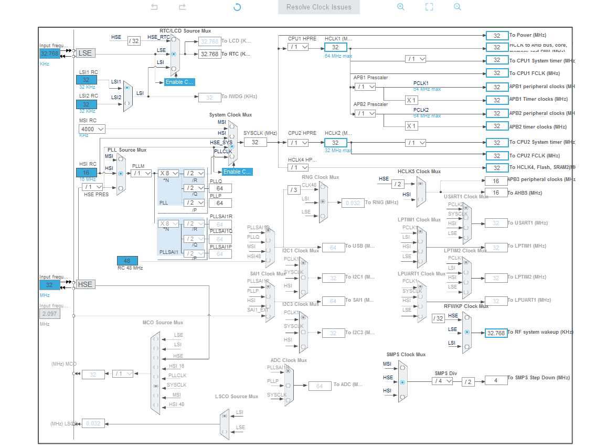Click the 32.768 RTC frequency field
Viewport: 595px width, 448px height.
[x=209, y=54]
